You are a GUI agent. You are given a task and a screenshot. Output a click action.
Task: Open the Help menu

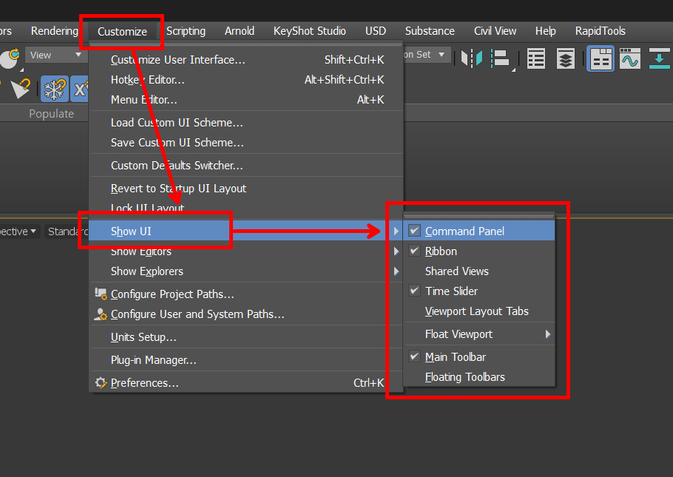pos(546,31)
